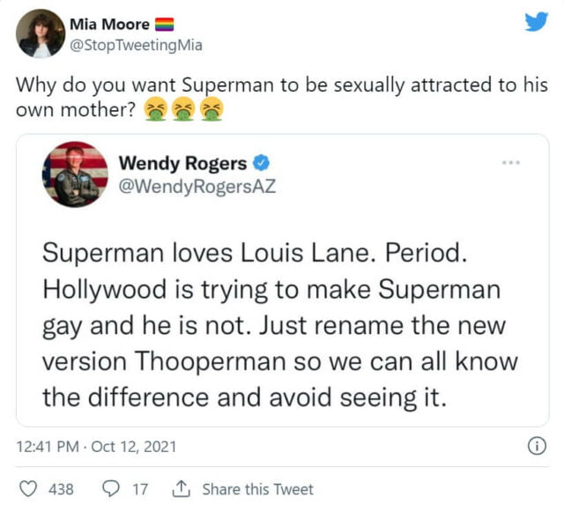Click the first nauseated face emoji
This screenshot has width=564, height=505.
coord(153,110)
